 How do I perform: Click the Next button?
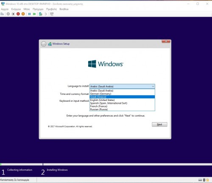pyautogui.click(x=159, y=124)
